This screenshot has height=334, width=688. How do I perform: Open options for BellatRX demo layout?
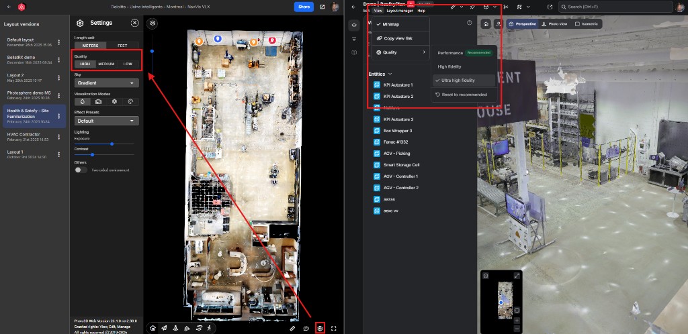pyautogui.click(x=59, y=60)
